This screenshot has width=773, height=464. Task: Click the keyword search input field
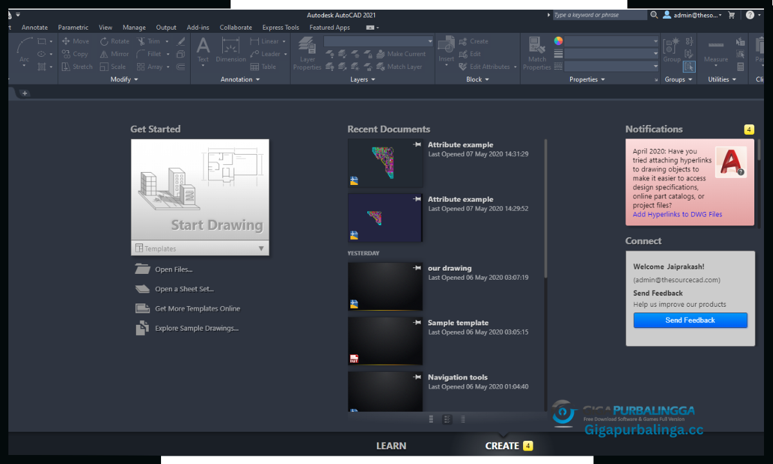point(600,15)
